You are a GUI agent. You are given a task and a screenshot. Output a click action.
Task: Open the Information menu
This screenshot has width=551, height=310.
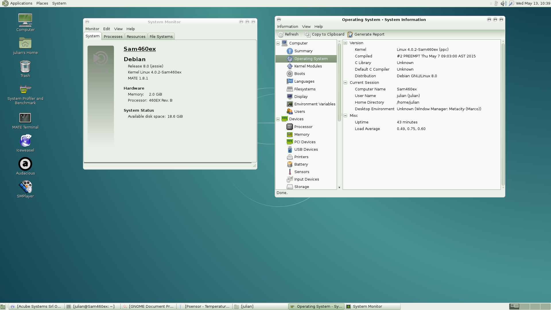[287, 27]
